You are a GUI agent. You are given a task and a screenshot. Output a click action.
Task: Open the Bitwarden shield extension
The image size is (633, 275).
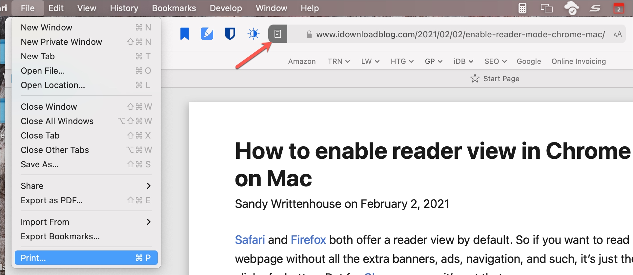[230, 34]
